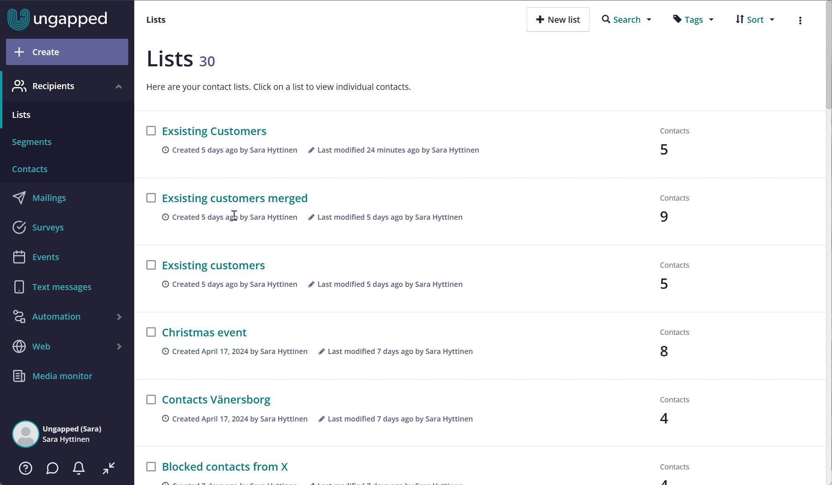Click the Mailings paper plane icon
Screen dimensions: 832x485
click(19, 198)
